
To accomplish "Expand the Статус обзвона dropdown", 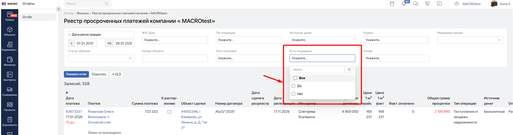I will tap(101, 58).
